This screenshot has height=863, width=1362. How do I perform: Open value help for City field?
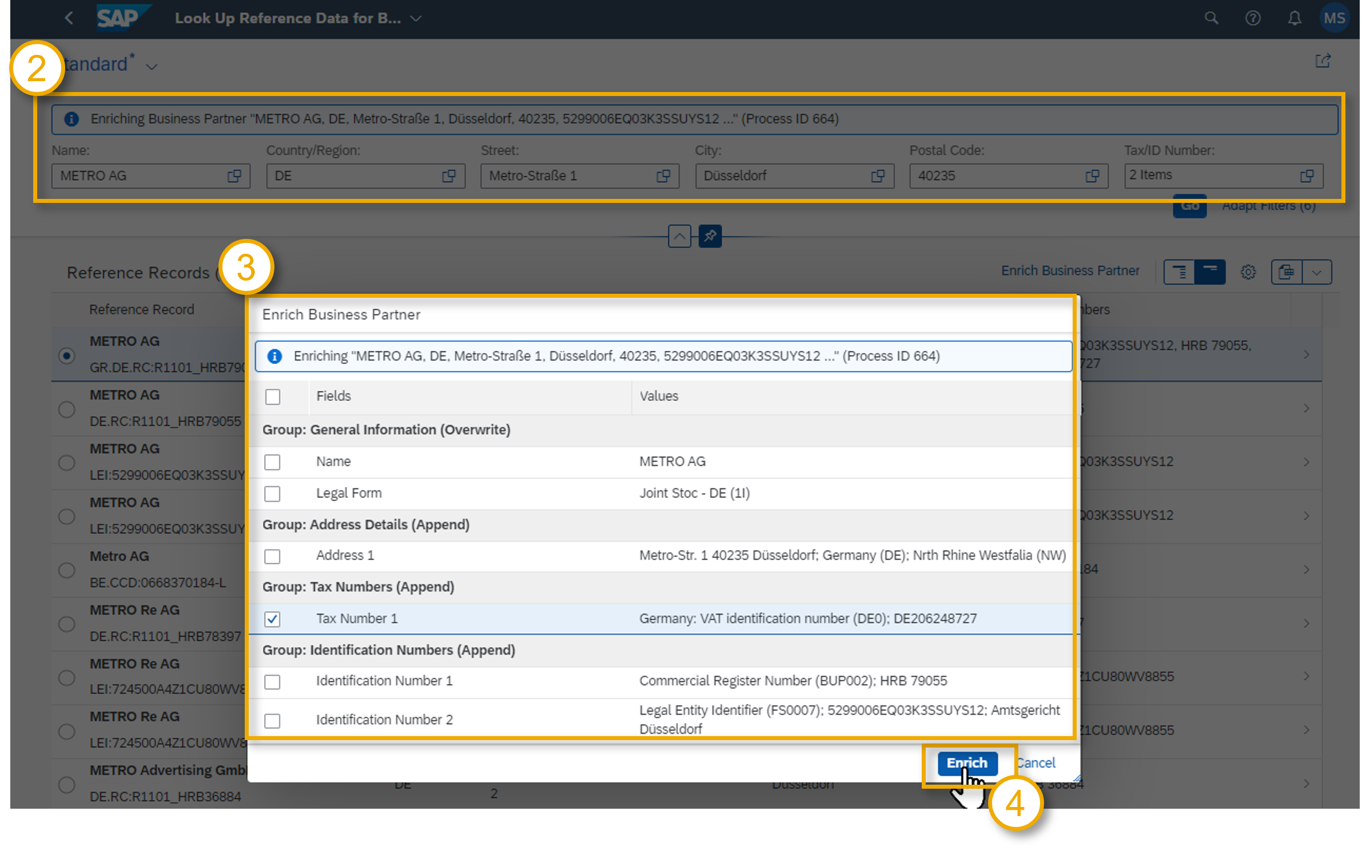pos(878,176)
